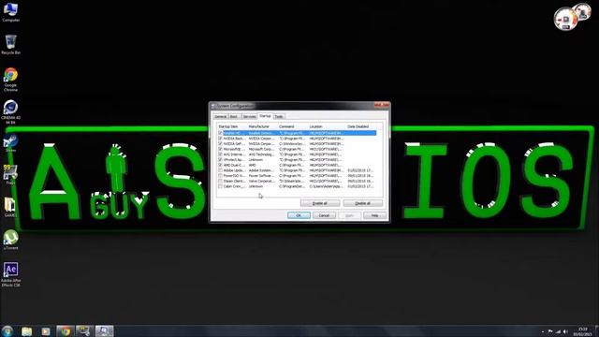Open Windows Media Player from taskbar
Image resolution: width=599 pixels, height=337 pixels.
[x=46, y=331]
